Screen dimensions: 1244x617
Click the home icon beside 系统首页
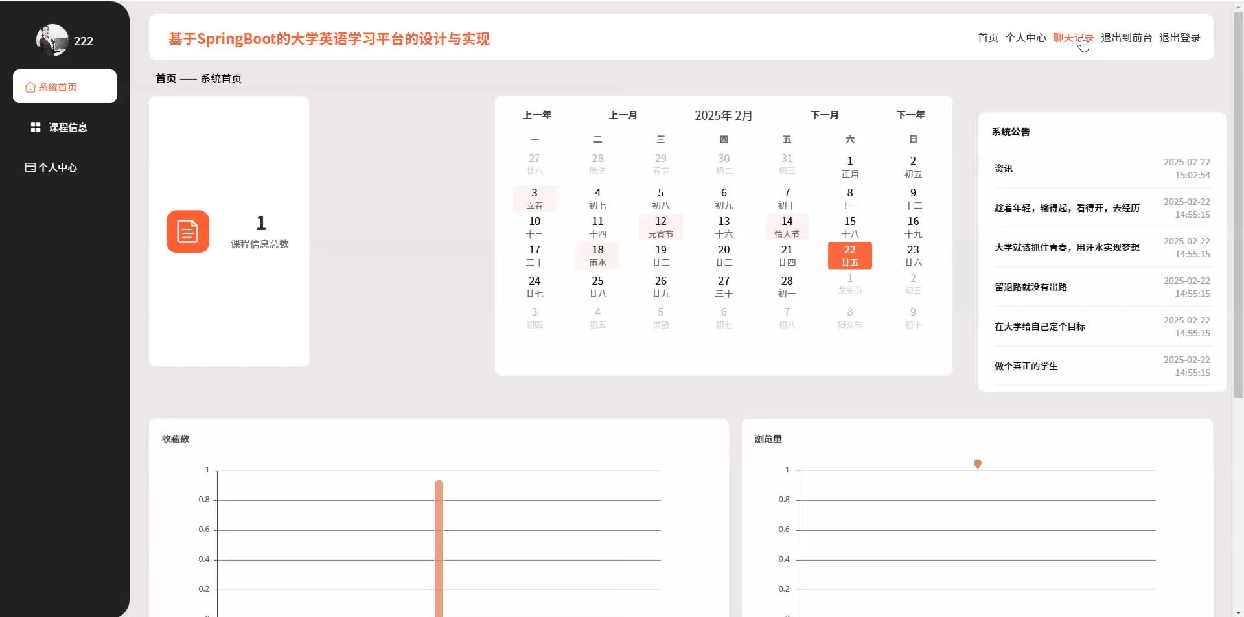coord(30,87)
